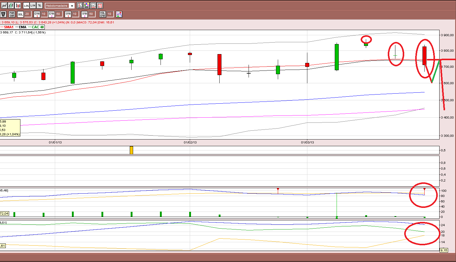Click the dropdown arrow beside Hebdomadaire
This screenshot has width=456, height=262.
72,6
